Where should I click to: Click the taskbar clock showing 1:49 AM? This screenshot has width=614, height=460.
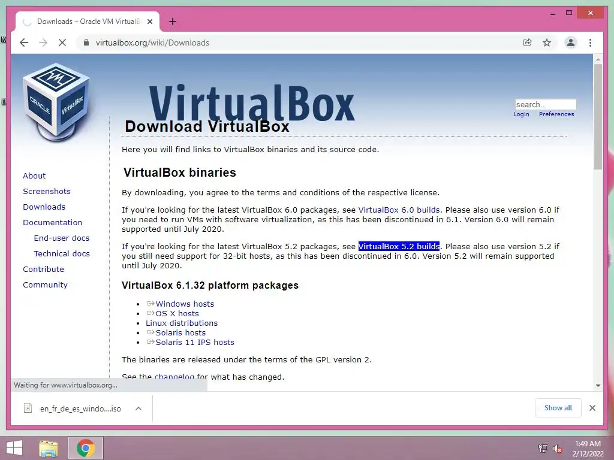click(588, 449)
